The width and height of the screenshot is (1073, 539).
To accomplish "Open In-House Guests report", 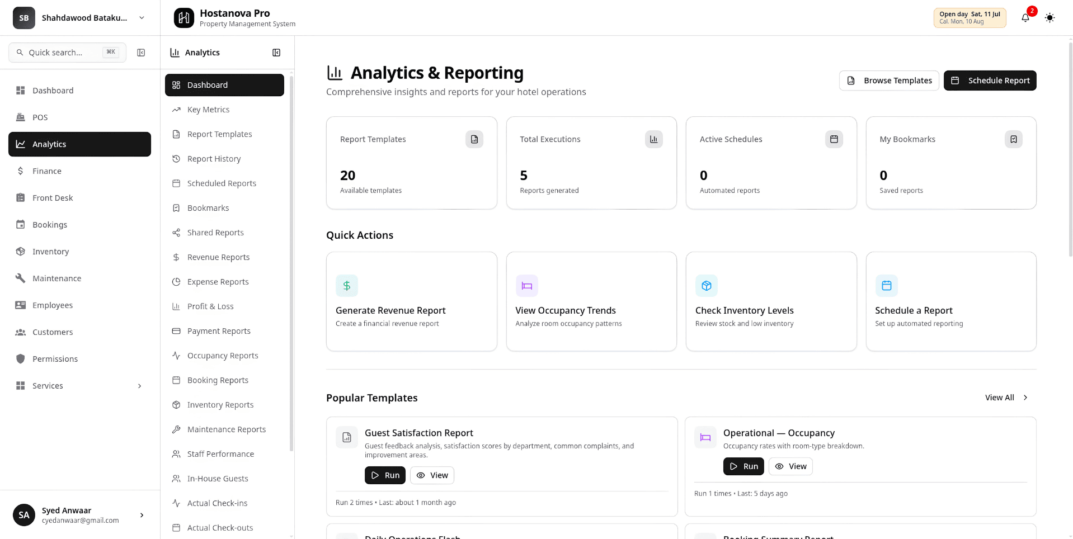I will point(224,479).
